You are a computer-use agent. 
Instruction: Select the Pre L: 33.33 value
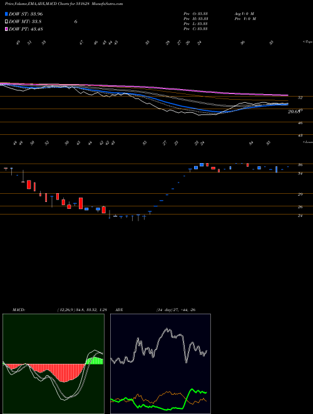coord(196,24)
